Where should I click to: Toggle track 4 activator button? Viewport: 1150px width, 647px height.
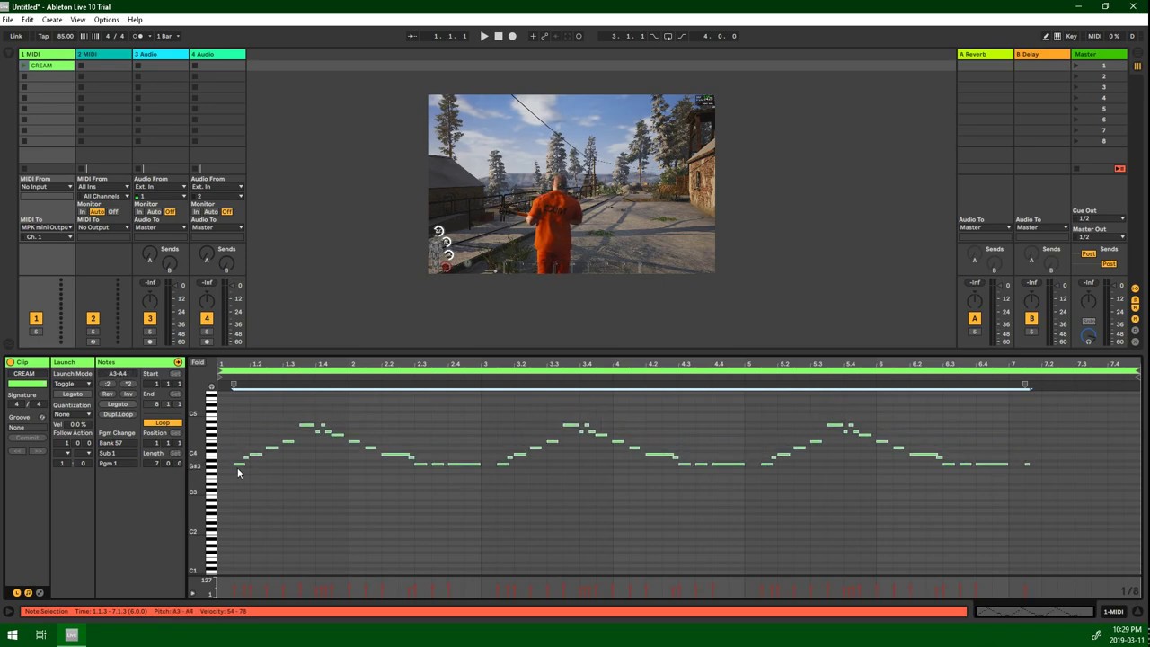207,318
